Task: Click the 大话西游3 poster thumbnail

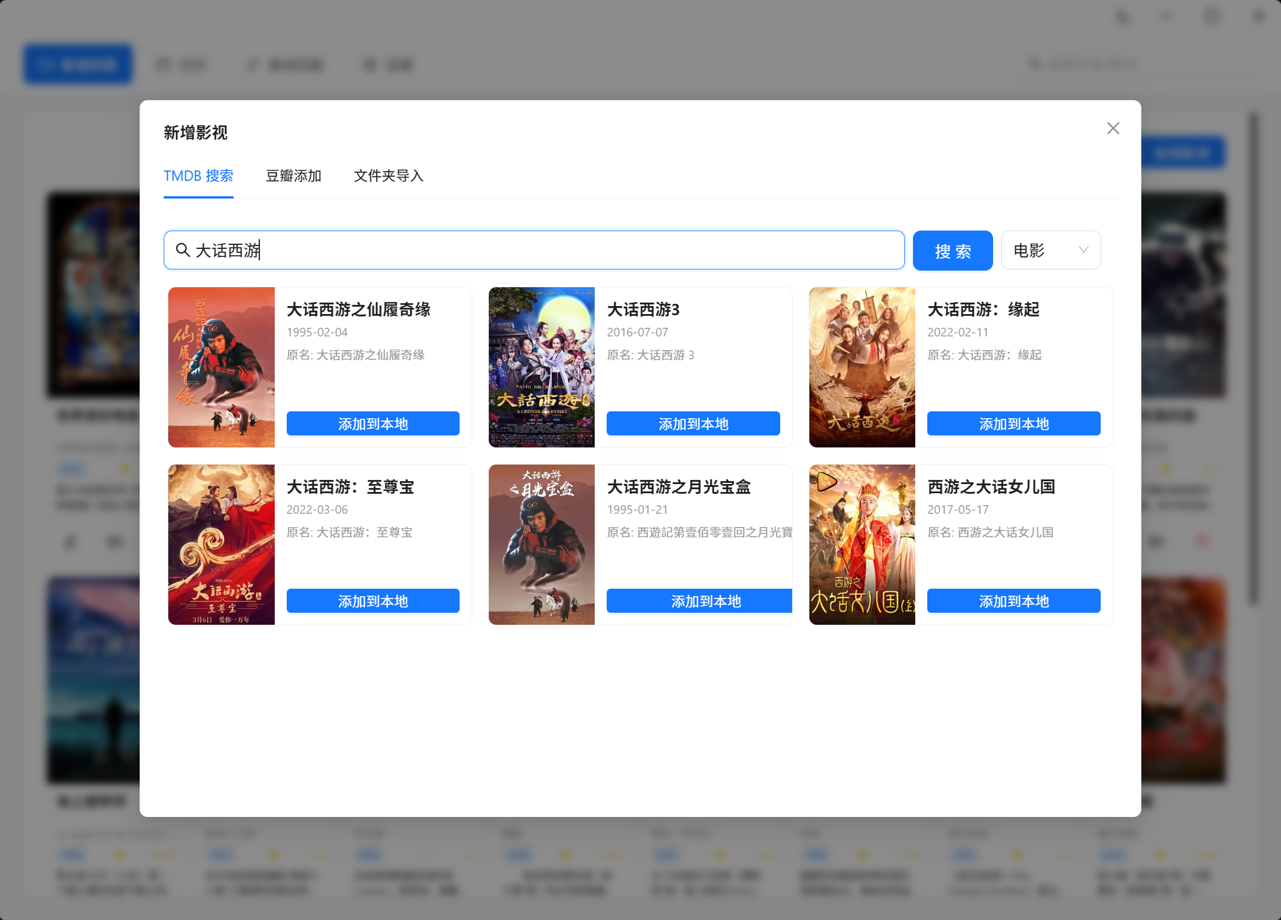Action: (541, 367)
